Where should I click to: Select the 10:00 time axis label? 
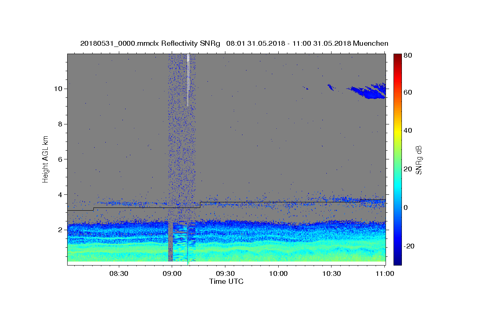pos(278,274)
